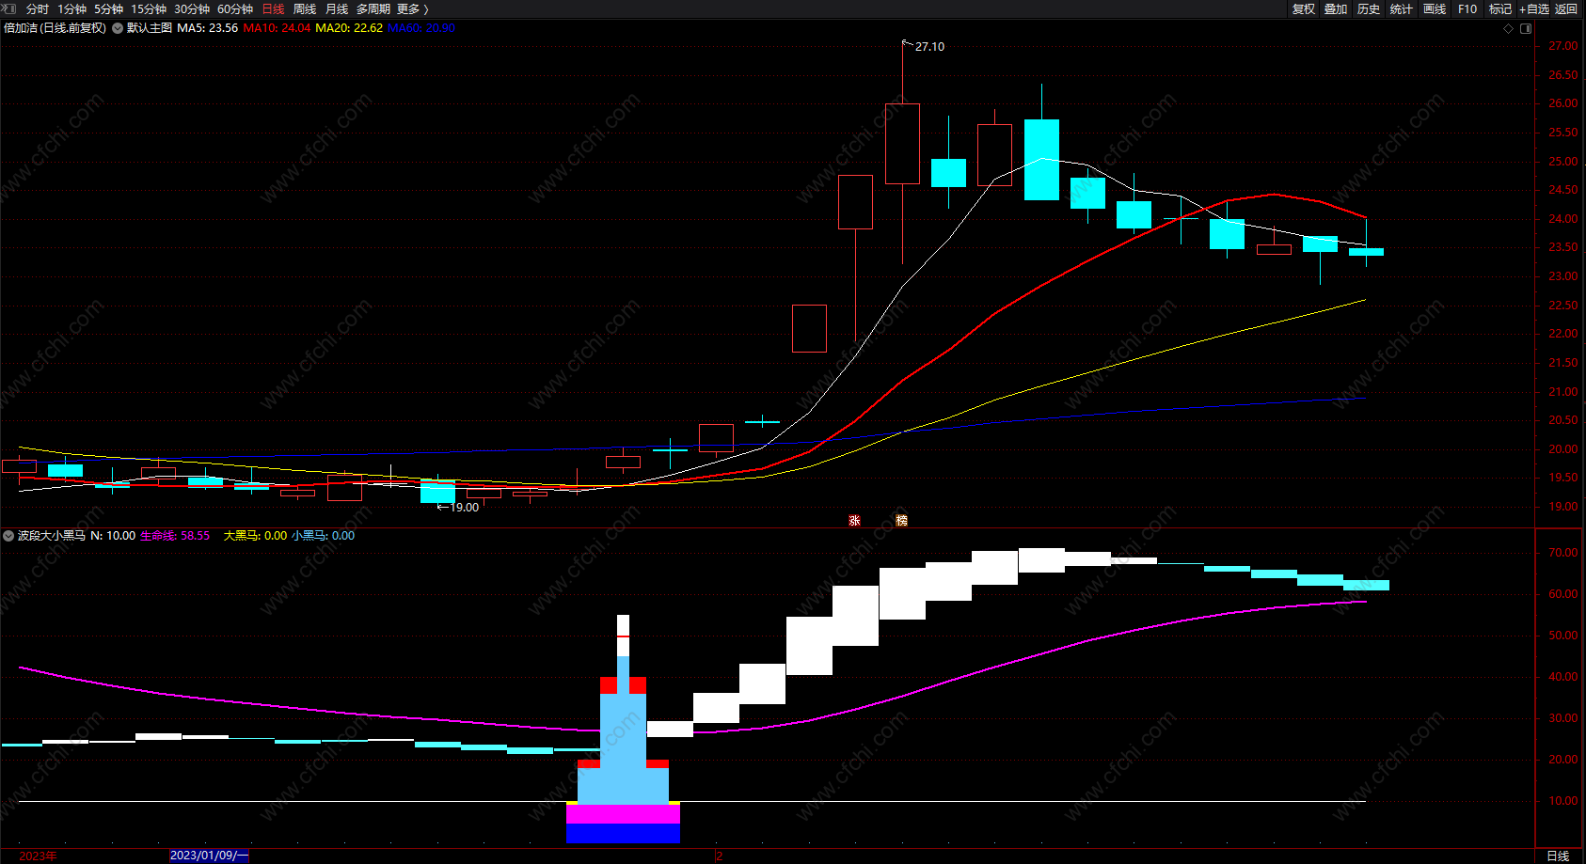Click the red MA10: 24.04 label

[277, 28]
